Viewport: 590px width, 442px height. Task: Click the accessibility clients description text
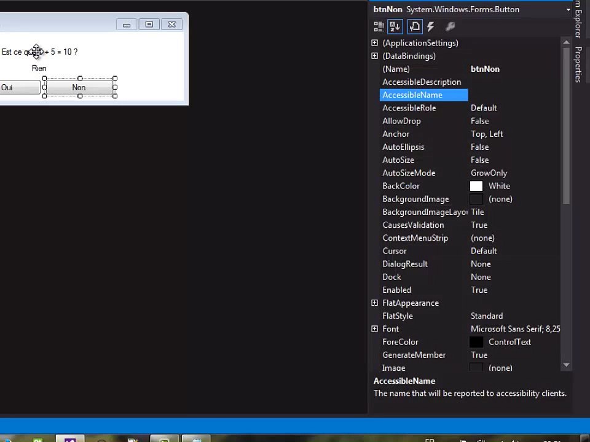pos(470,394)
